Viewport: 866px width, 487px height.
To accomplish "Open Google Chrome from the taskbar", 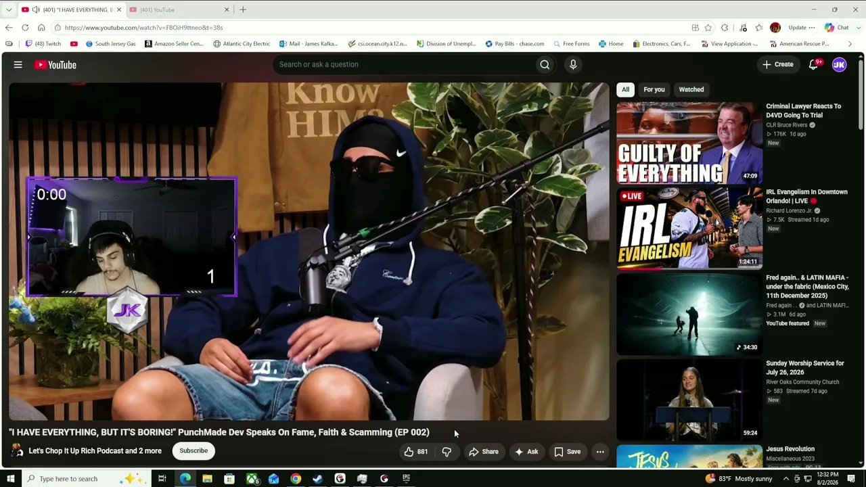I will click(x=296, y=479).
